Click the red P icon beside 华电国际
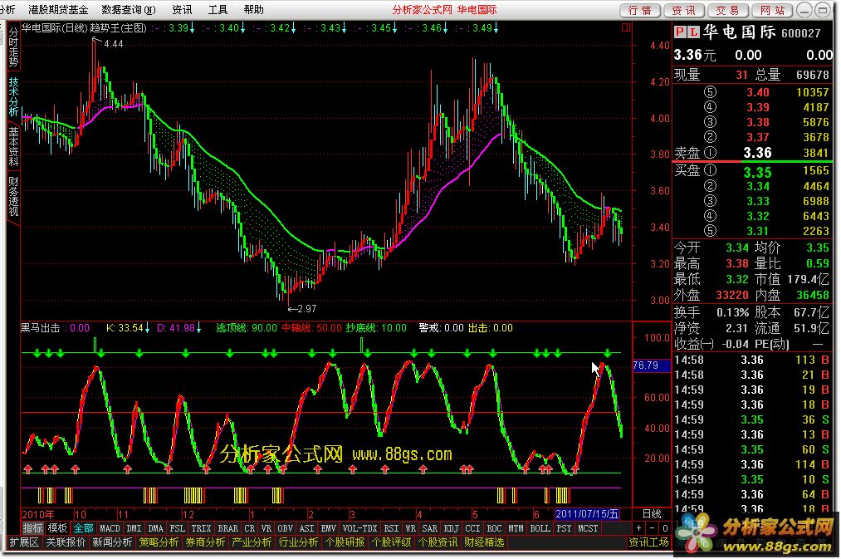This screenshot has height=559, width=841. tap(680, 32)
